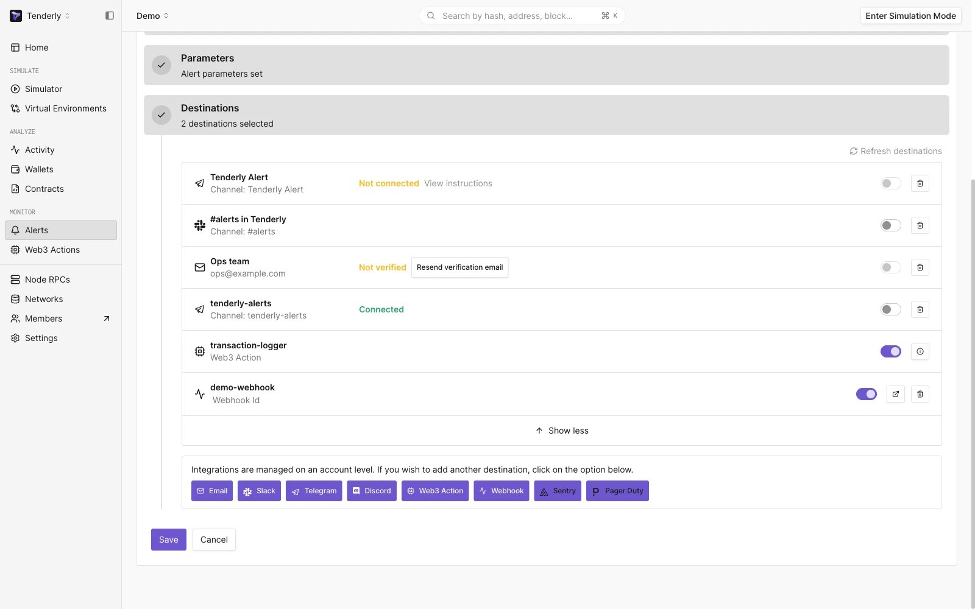
Task: Click the Tenderly logo icon
Action: tap(16, 16)
